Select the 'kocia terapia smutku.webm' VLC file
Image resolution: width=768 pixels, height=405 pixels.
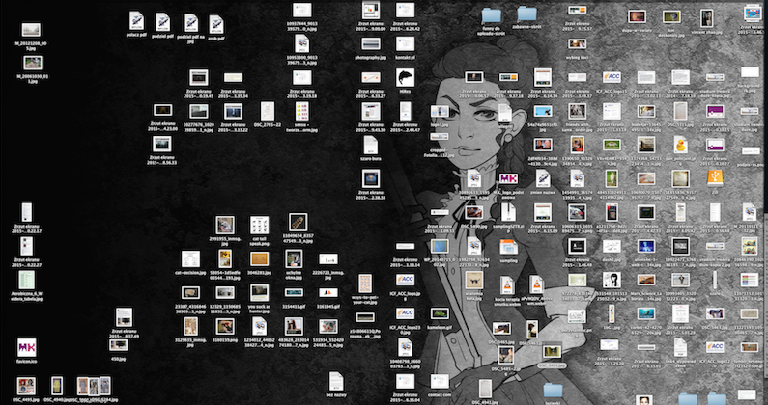(506, 285)
